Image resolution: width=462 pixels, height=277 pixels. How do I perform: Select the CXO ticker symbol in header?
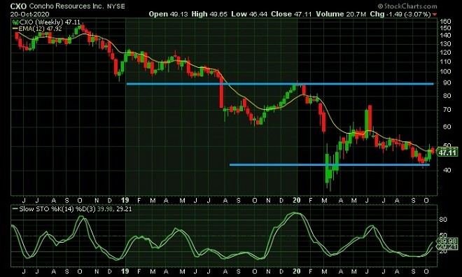point(18,6)
